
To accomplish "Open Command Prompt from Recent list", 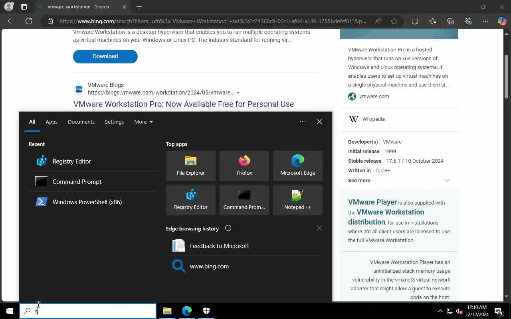I will (93, 181).
